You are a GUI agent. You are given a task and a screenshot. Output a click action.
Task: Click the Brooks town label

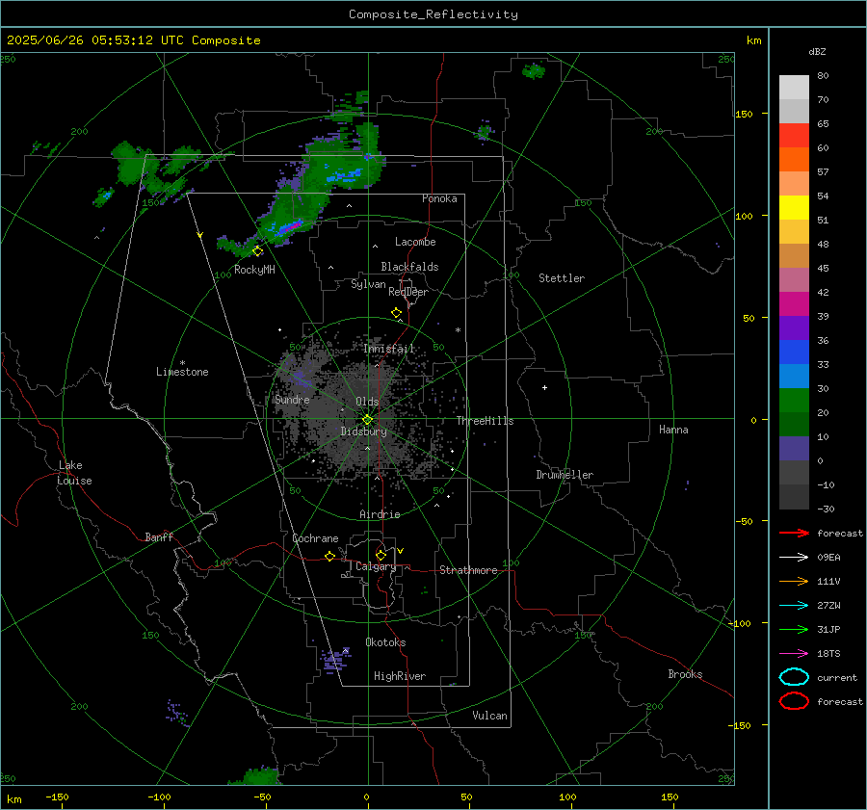click(685, 674)
